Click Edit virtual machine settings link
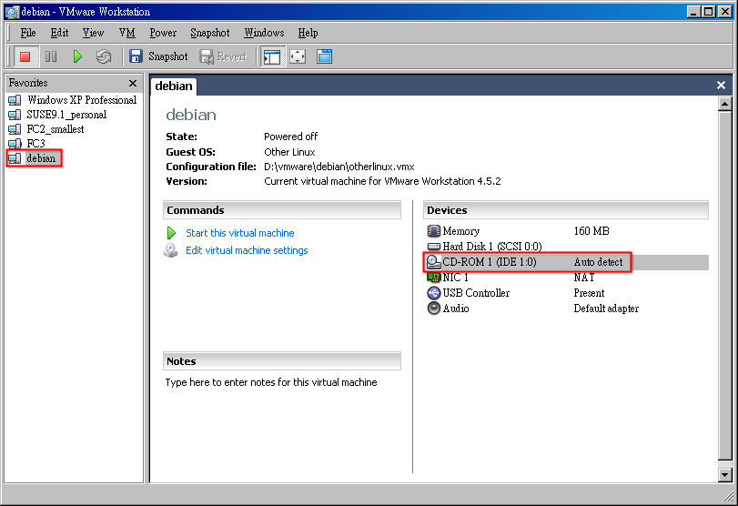Image resolution: width=738 pixels, height=506 pixels. tap(247, 250)
